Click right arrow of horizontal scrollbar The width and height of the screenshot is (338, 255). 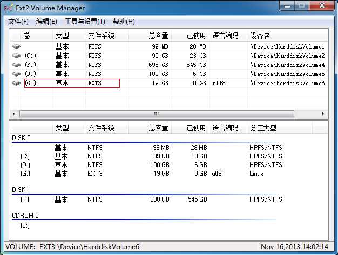pyautogui.click(x=323, y=114)
